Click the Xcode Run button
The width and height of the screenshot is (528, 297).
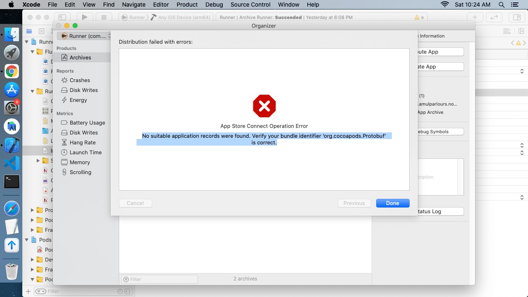click(85, 17)
